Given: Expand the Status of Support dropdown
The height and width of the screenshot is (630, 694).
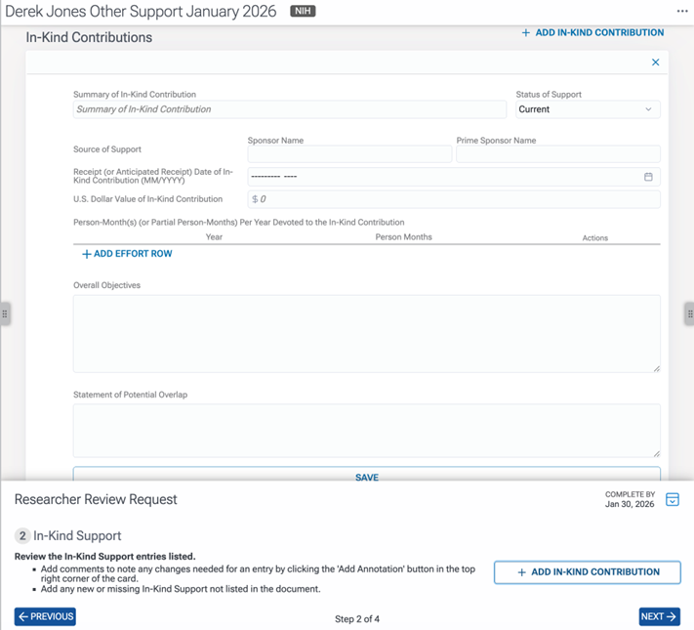Looking at the screenshot, I should tap(587, 109).
